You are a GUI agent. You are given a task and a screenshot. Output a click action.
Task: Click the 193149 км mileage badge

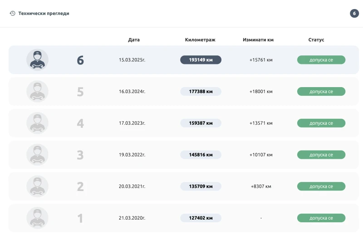point(201,60)
